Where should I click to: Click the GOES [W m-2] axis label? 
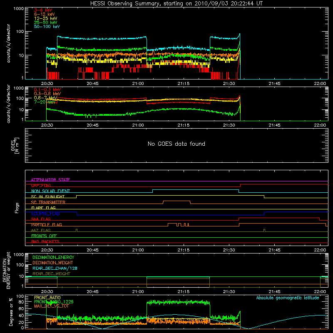pyautogui.click(x=15, y=146)
